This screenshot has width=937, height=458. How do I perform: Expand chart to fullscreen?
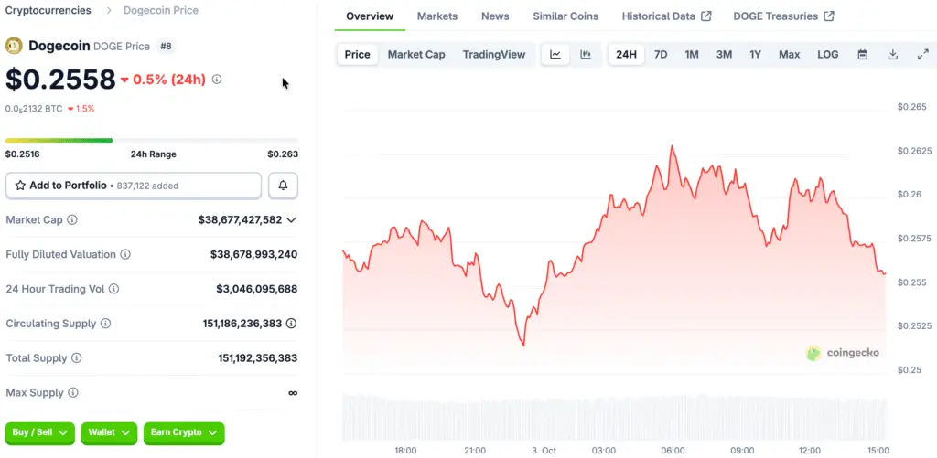(922, 55)
